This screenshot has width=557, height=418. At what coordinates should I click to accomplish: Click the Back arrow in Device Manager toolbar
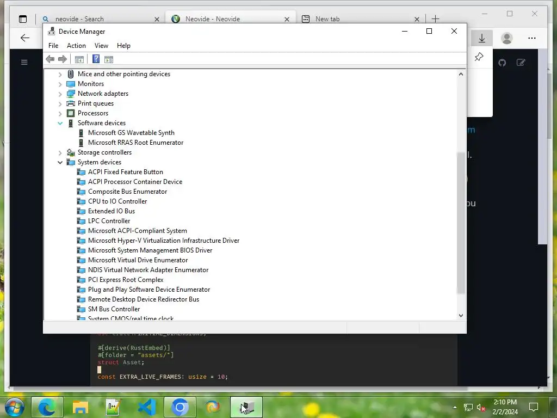pos(50,59)
